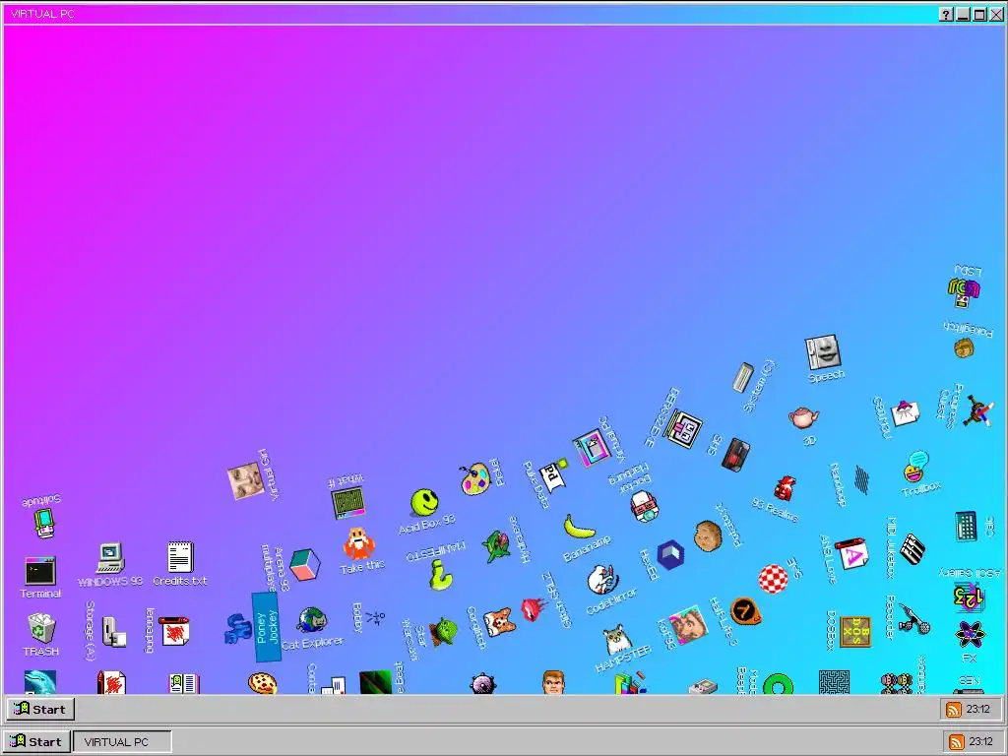Launch the LSDJ icon
This screenshot has height=756, width=1008.
pos(964,292)
